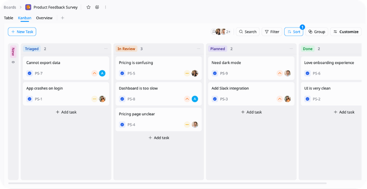Click the medium priority icon on PS-1
Viewport: 367px width, 189px height.
pos(94,99)
